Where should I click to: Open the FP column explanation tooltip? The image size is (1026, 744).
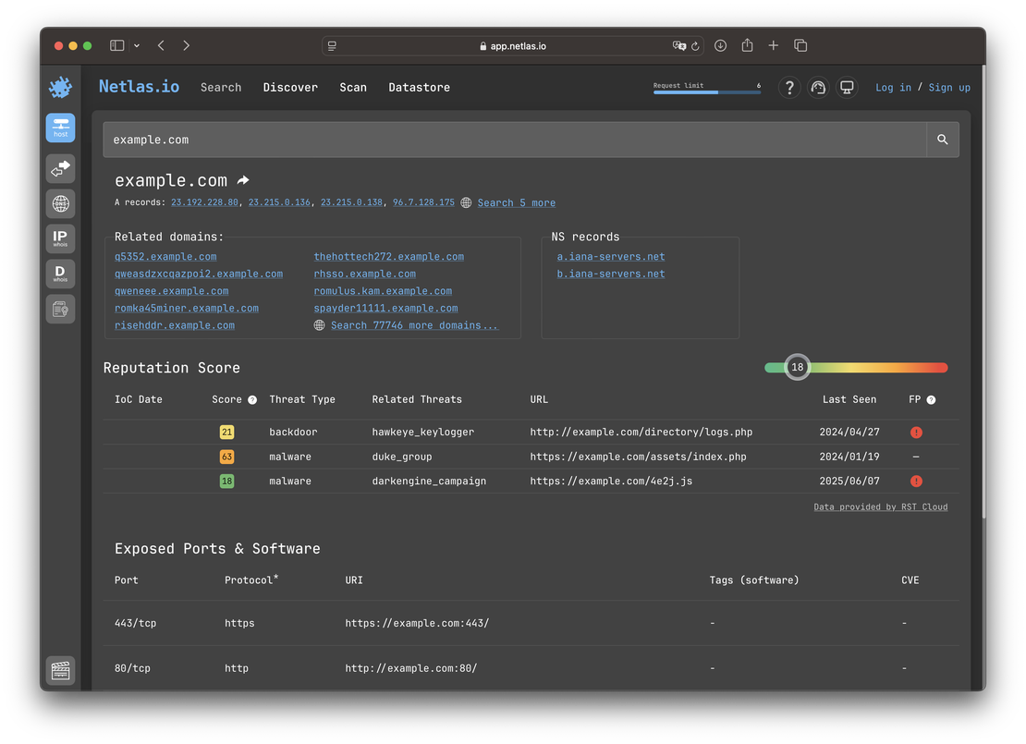(933, 399)
